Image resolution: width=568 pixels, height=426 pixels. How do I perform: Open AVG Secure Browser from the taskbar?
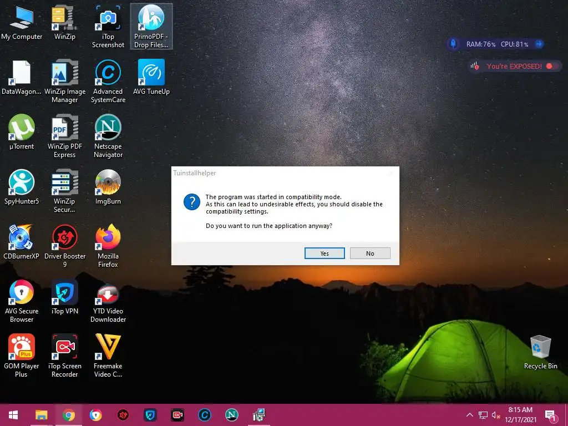(x=95, y=415)
